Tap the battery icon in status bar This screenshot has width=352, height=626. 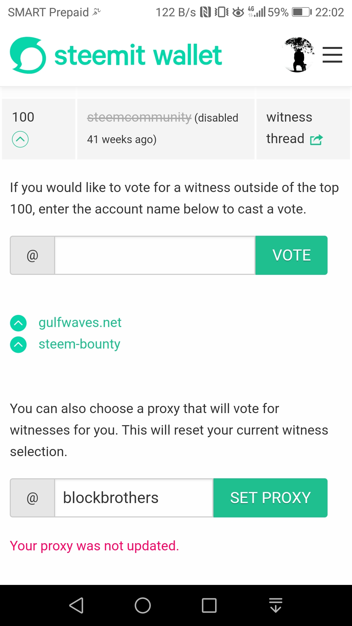301,12
